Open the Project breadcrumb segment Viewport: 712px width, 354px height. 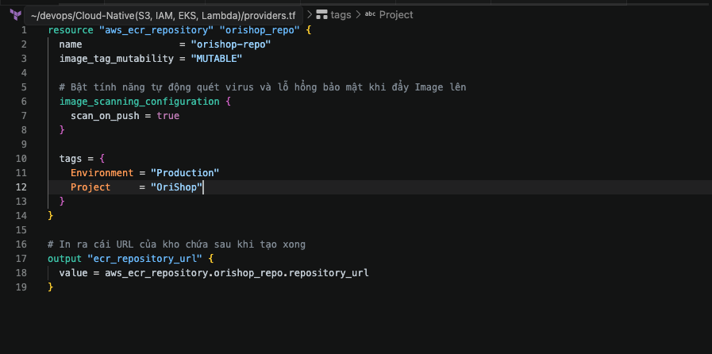[395, 15]
